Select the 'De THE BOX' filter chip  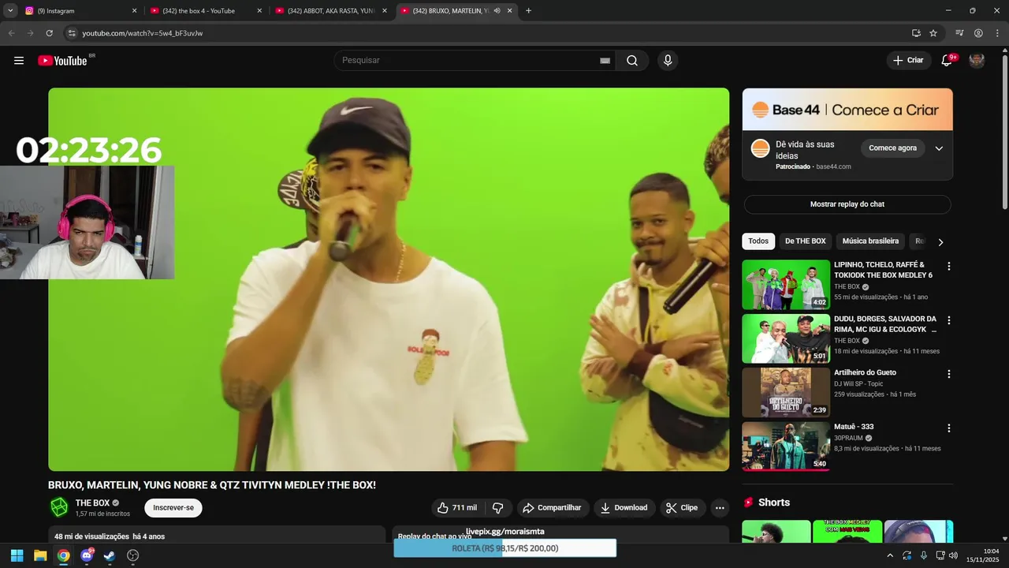[x=806, y=241]
